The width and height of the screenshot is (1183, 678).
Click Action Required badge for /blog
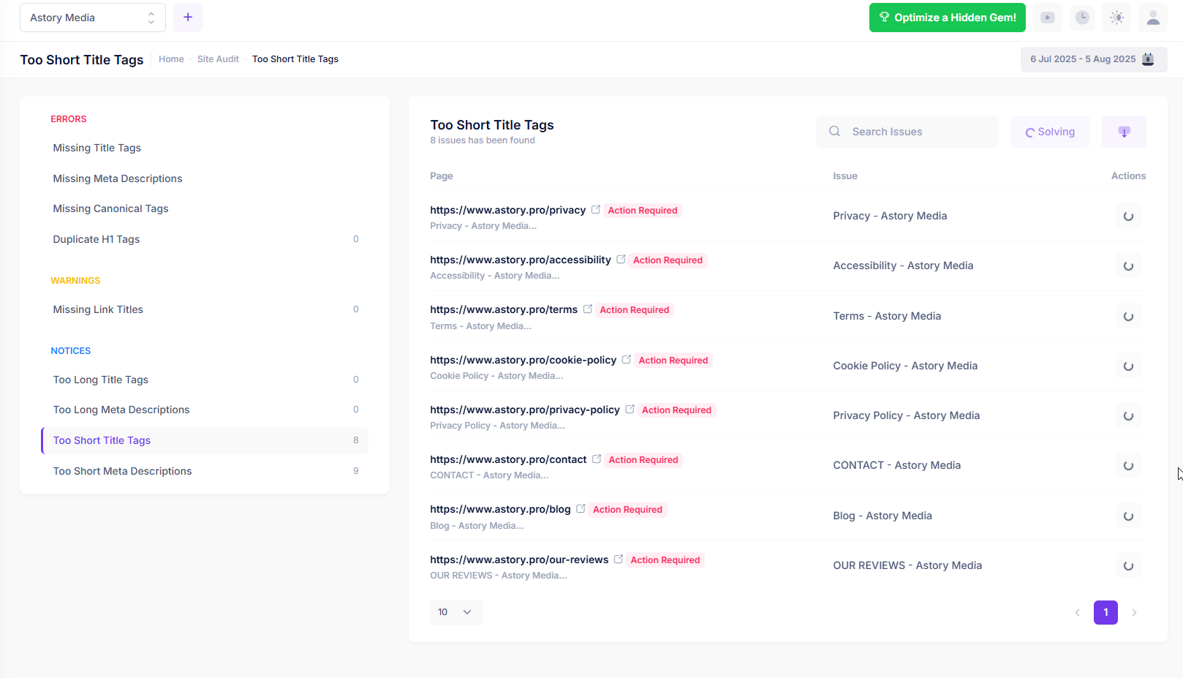tap(627, 510)
